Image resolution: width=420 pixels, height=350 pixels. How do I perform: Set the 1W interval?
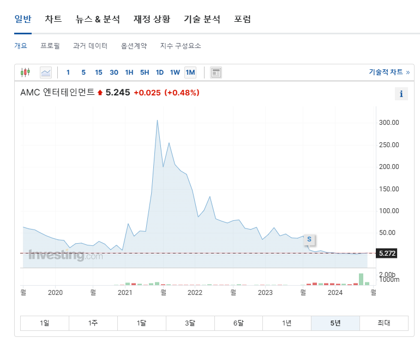pos(175,73)
